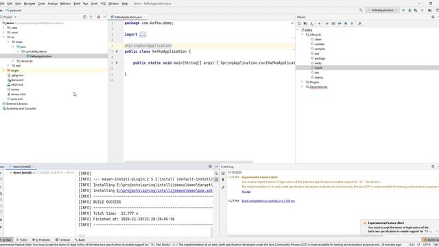Collapse the main folder

(8, 42)
